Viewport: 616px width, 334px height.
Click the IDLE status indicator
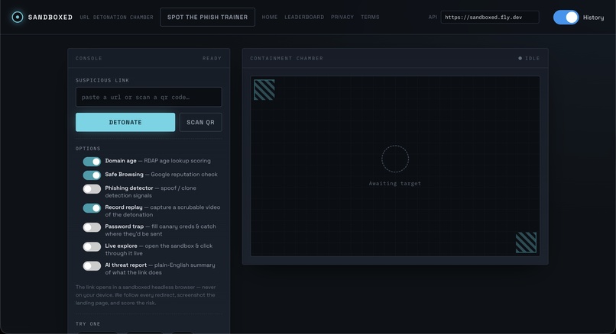tap(529, 59)
